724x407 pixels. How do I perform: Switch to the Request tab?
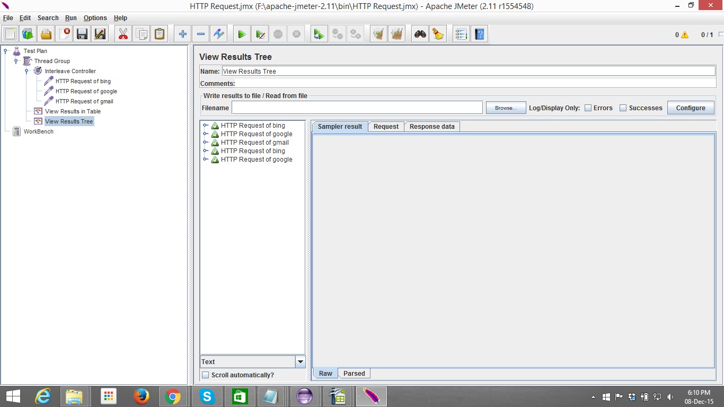[x=386, y=127]
